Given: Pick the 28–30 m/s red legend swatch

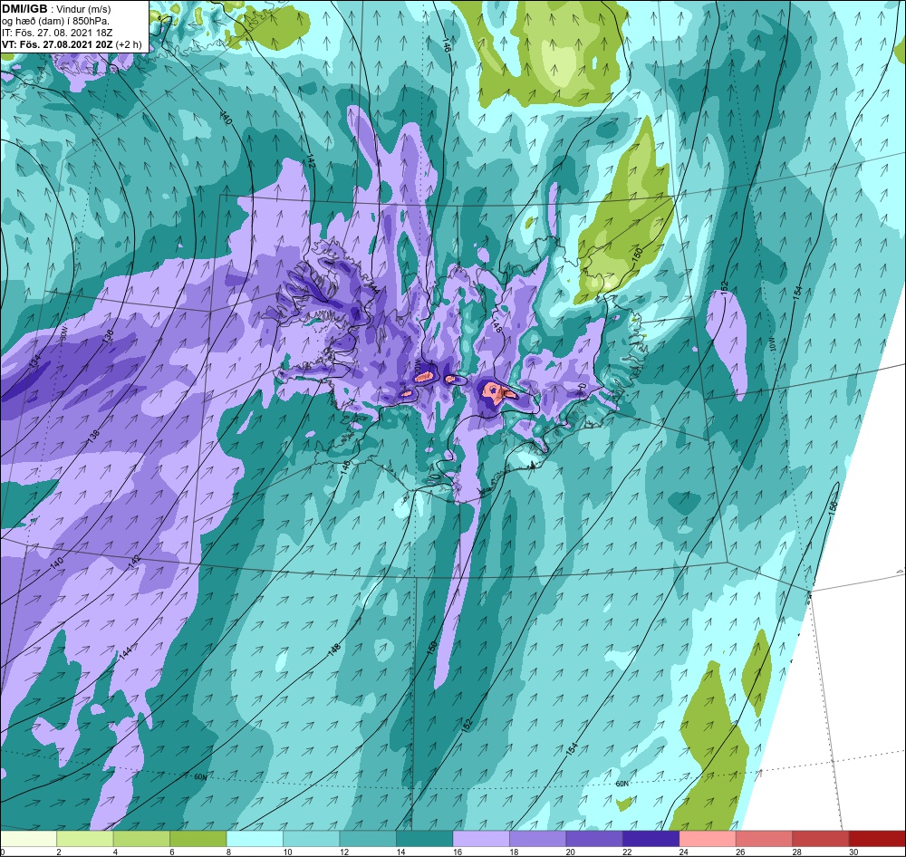Looking at the screenshot, I should 821,839.
